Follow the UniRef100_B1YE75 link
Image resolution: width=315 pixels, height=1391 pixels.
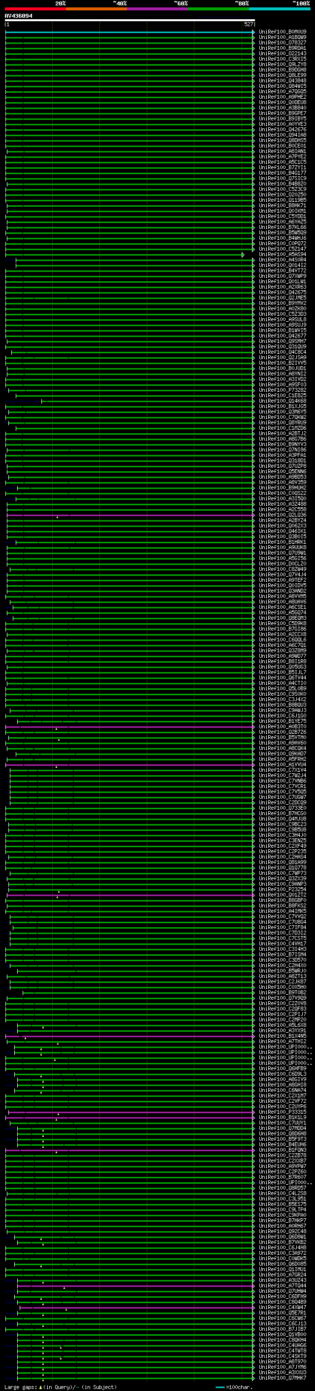tap(282, 721)
